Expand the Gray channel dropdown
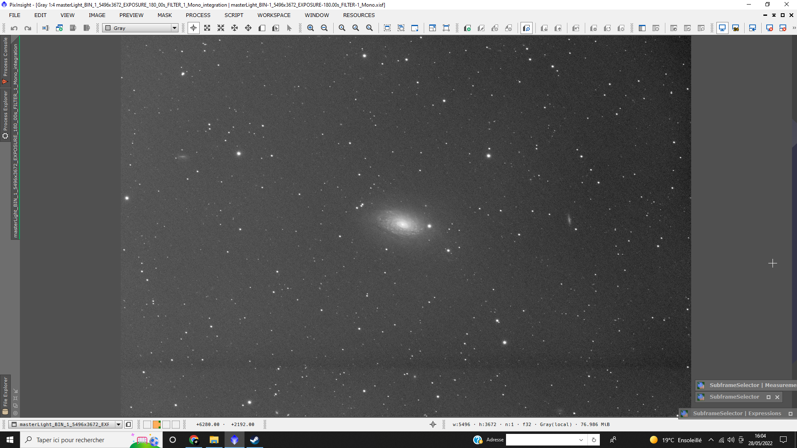The image size is (797, 448). (174, 28)
